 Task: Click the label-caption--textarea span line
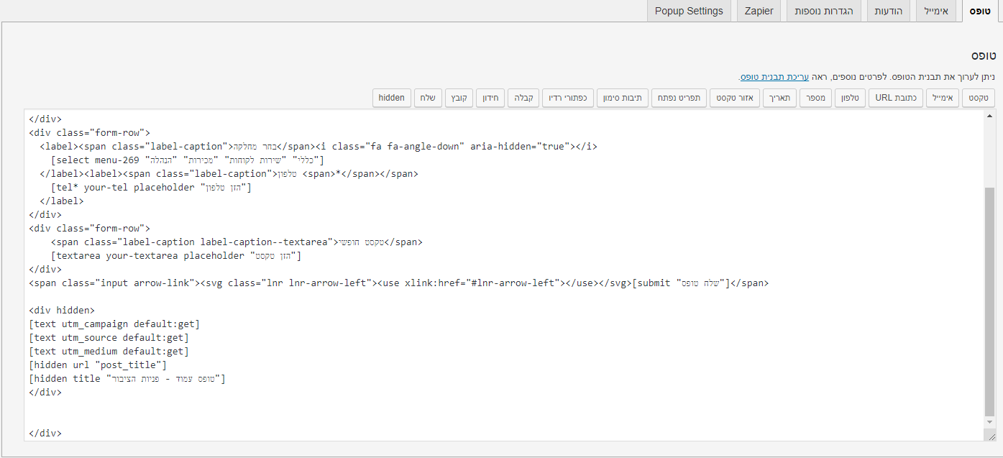(x=237, y=242)
